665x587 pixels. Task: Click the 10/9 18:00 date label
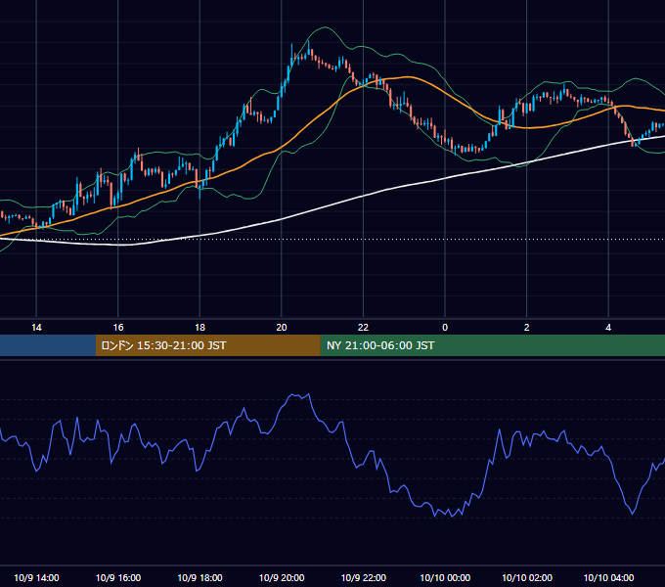pyautogui.click(x=199, y=577)
